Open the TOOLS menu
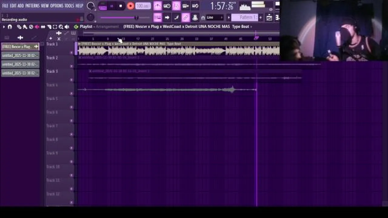Screen dimensions: 388x218 coord(69,6)
